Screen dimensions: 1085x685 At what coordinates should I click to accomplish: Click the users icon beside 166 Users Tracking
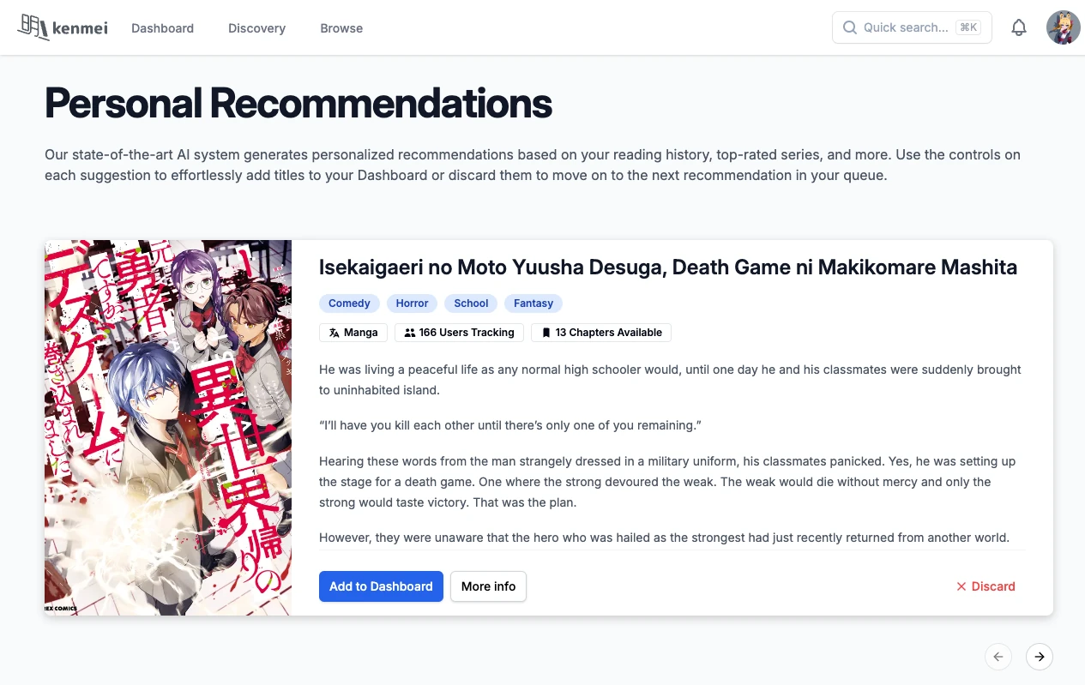(410, 333)
